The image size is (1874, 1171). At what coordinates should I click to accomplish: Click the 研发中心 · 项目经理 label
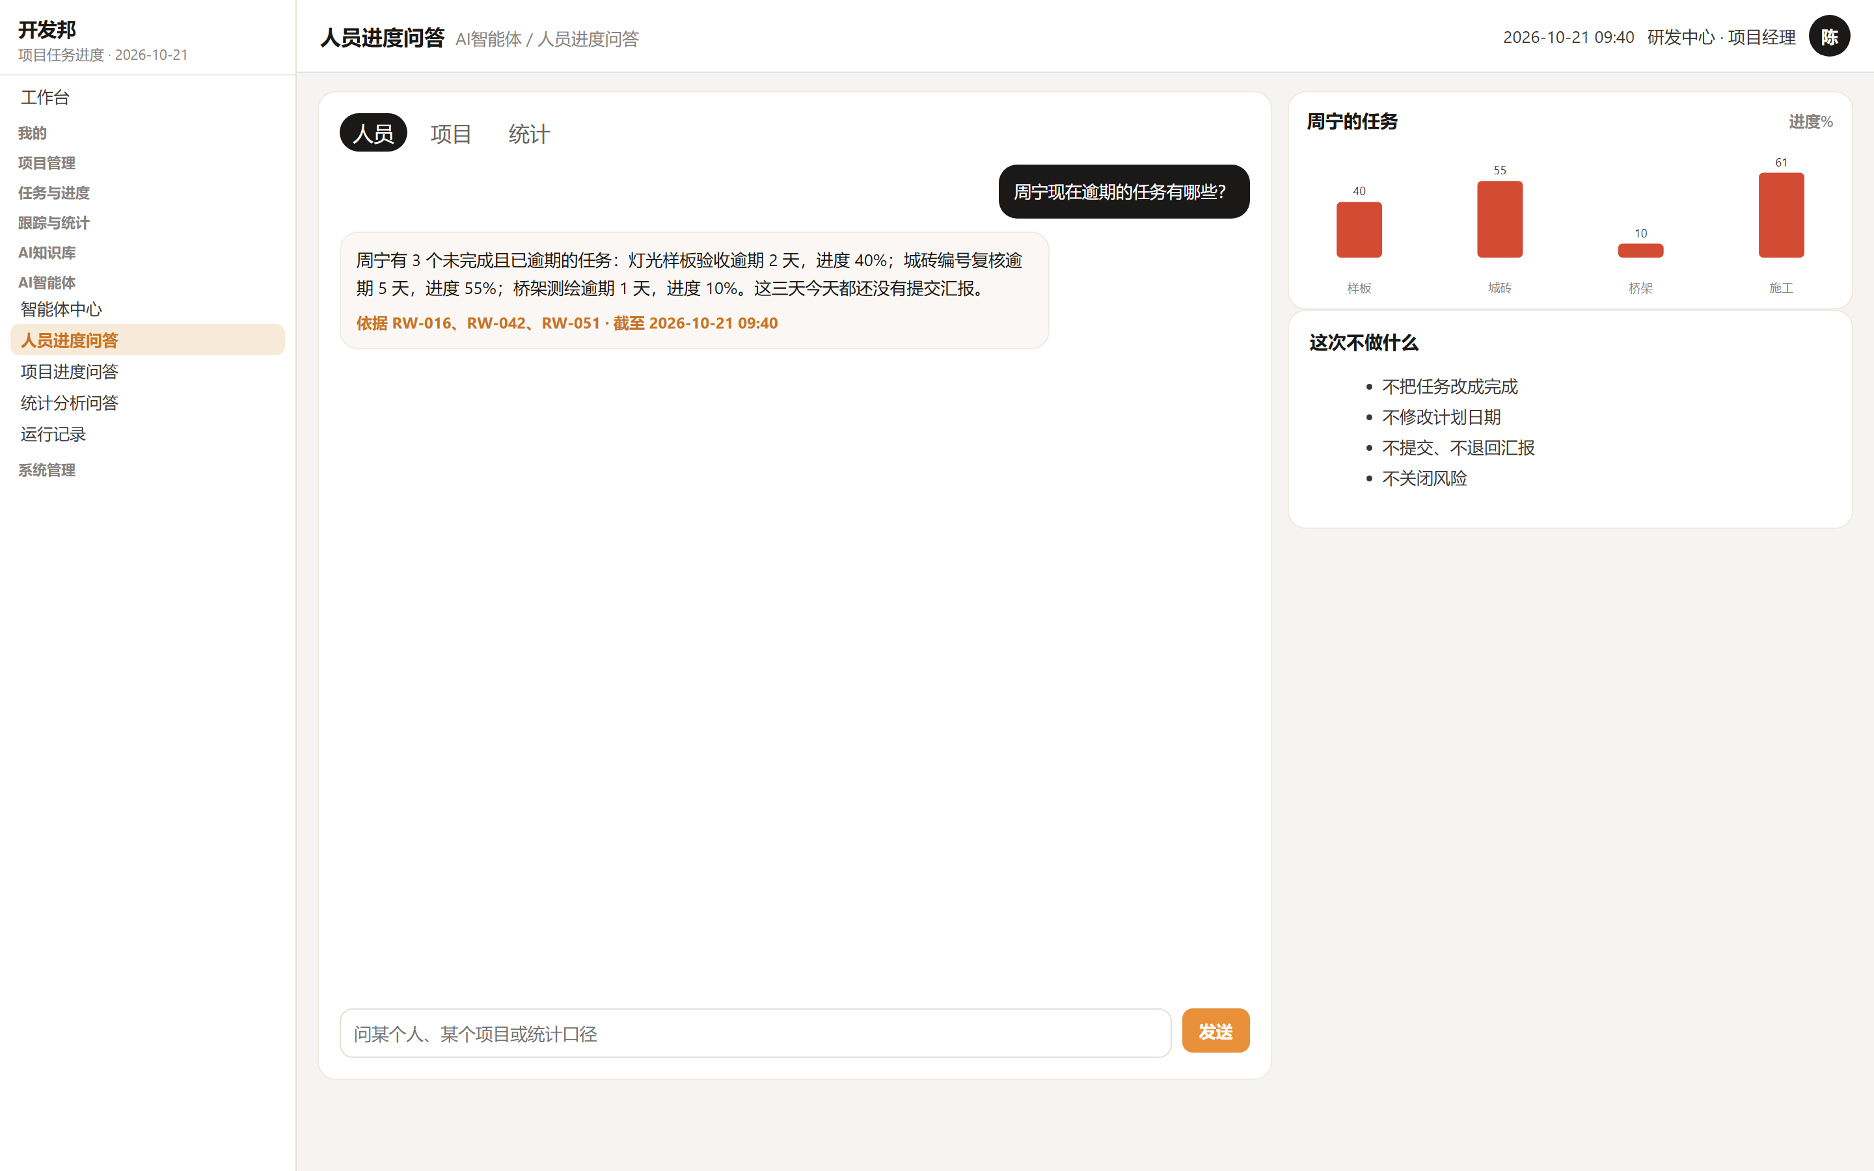point(1722,37)
